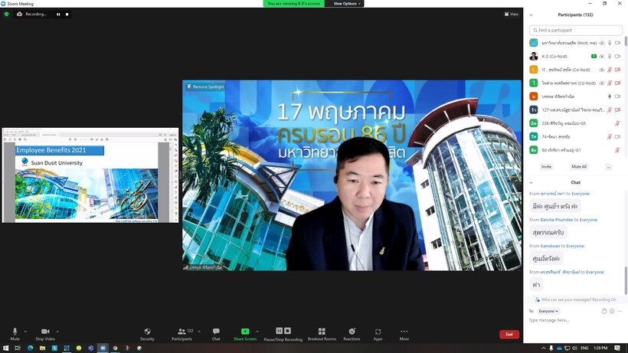Click the Invite button
This screenshot has height=353, width=628.
point(546,166)
